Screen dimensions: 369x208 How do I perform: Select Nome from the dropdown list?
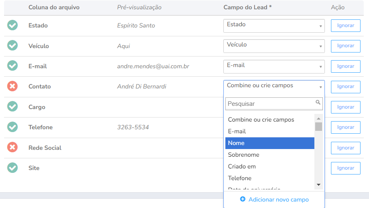tap(269, 143)
